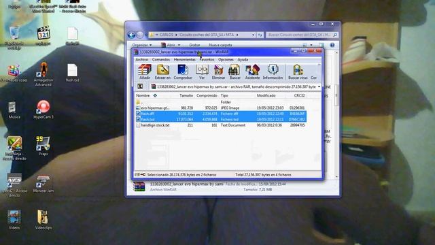The width and height of the screenshot is (435, 245).
Task: Select the Monster Jam desktop shortcut
Action: coord(43,184)
